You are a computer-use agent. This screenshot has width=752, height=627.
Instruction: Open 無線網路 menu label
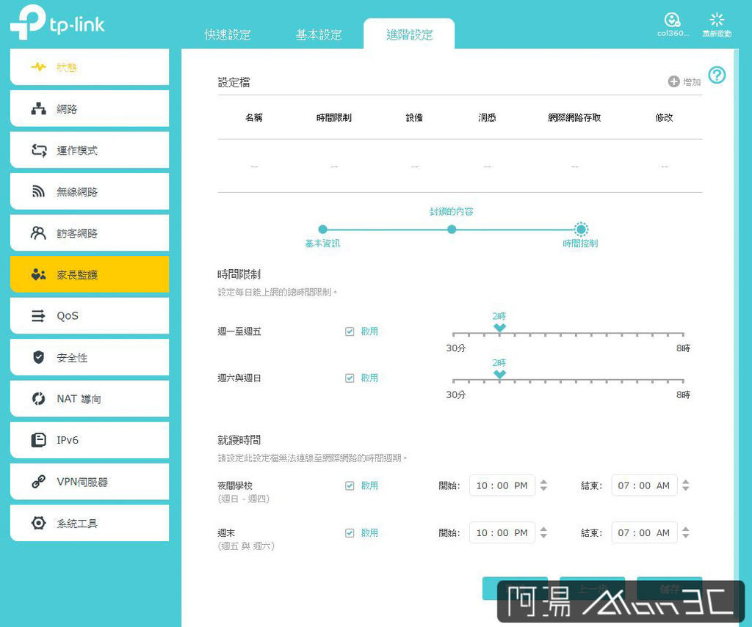click(77, 192)
